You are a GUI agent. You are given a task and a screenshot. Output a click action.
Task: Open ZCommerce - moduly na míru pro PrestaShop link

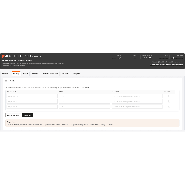point(166,65)
